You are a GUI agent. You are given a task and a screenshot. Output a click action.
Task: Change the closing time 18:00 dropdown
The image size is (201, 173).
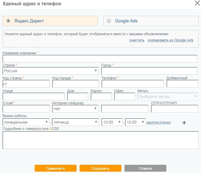pos(135,122)
